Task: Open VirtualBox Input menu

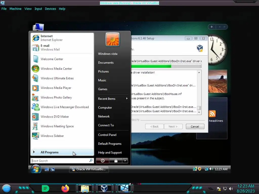Action: point(38,9)
